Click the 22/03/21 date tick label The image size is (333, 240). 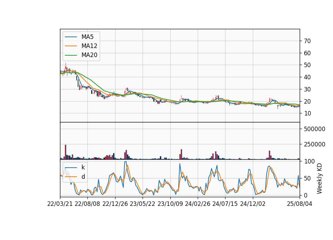click(x=60, y=204)
